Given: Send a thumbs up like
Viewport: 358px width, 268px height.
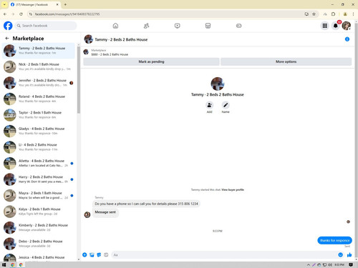Looking at the screenshot, I should [349, 255].
